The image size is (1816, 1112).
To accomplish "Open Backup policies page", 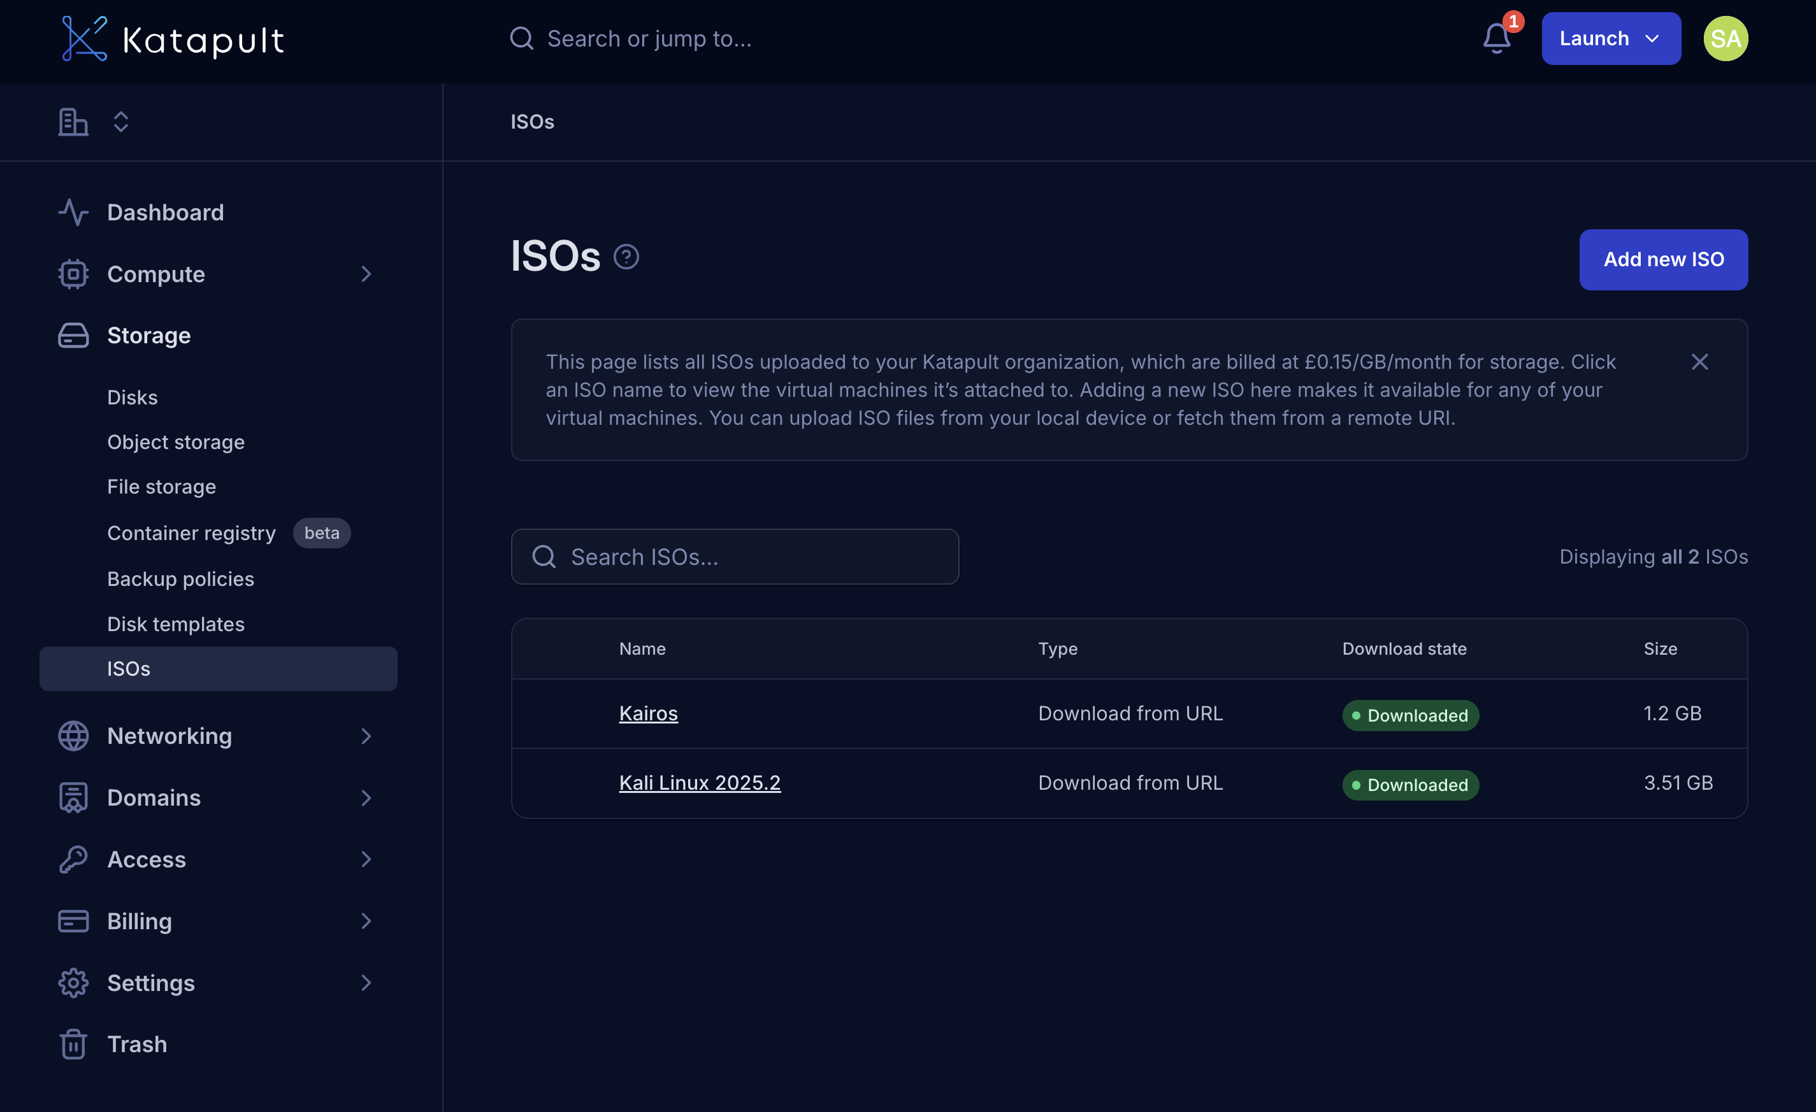I will pyautogui.click(x=180, y=579).
